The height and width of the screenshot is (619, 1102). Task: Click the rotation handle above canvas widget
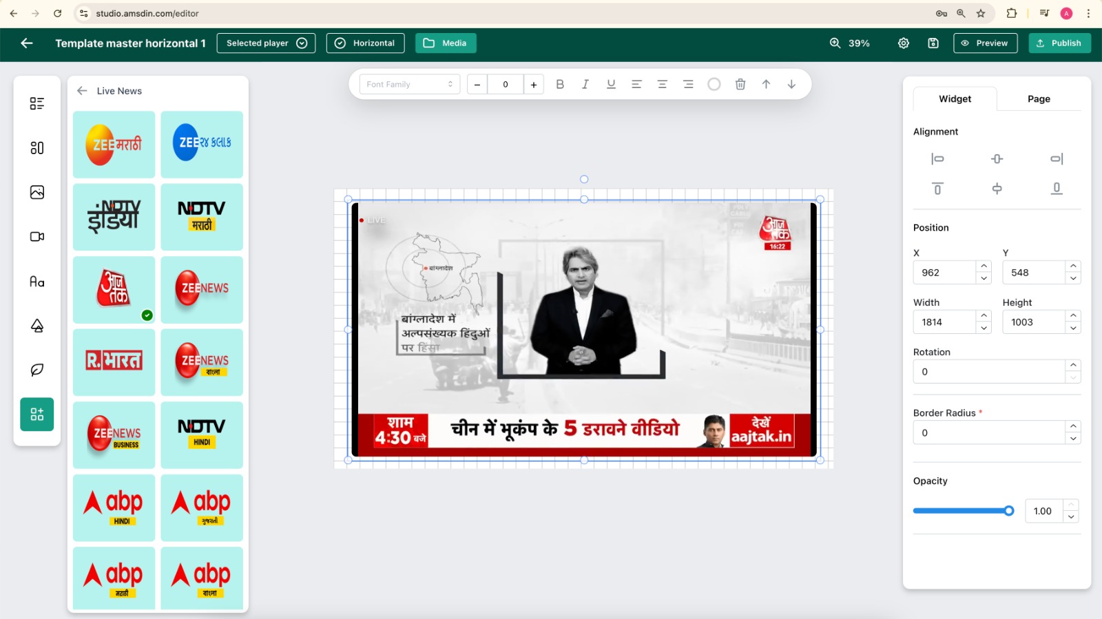pyautogui.click(x=584, y=179)
